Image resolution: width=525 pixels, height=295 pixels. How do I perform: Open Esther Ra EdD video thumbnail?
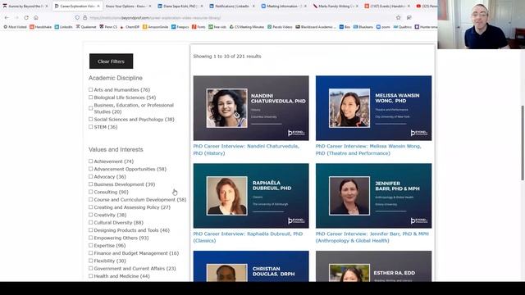point(374,266)
